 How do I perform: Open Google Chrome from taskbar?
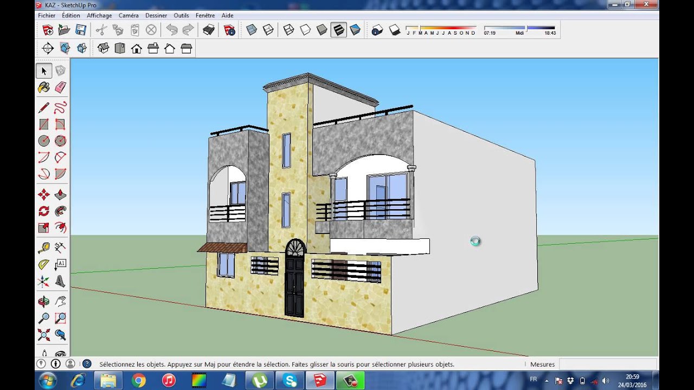[x=138, y=381]
